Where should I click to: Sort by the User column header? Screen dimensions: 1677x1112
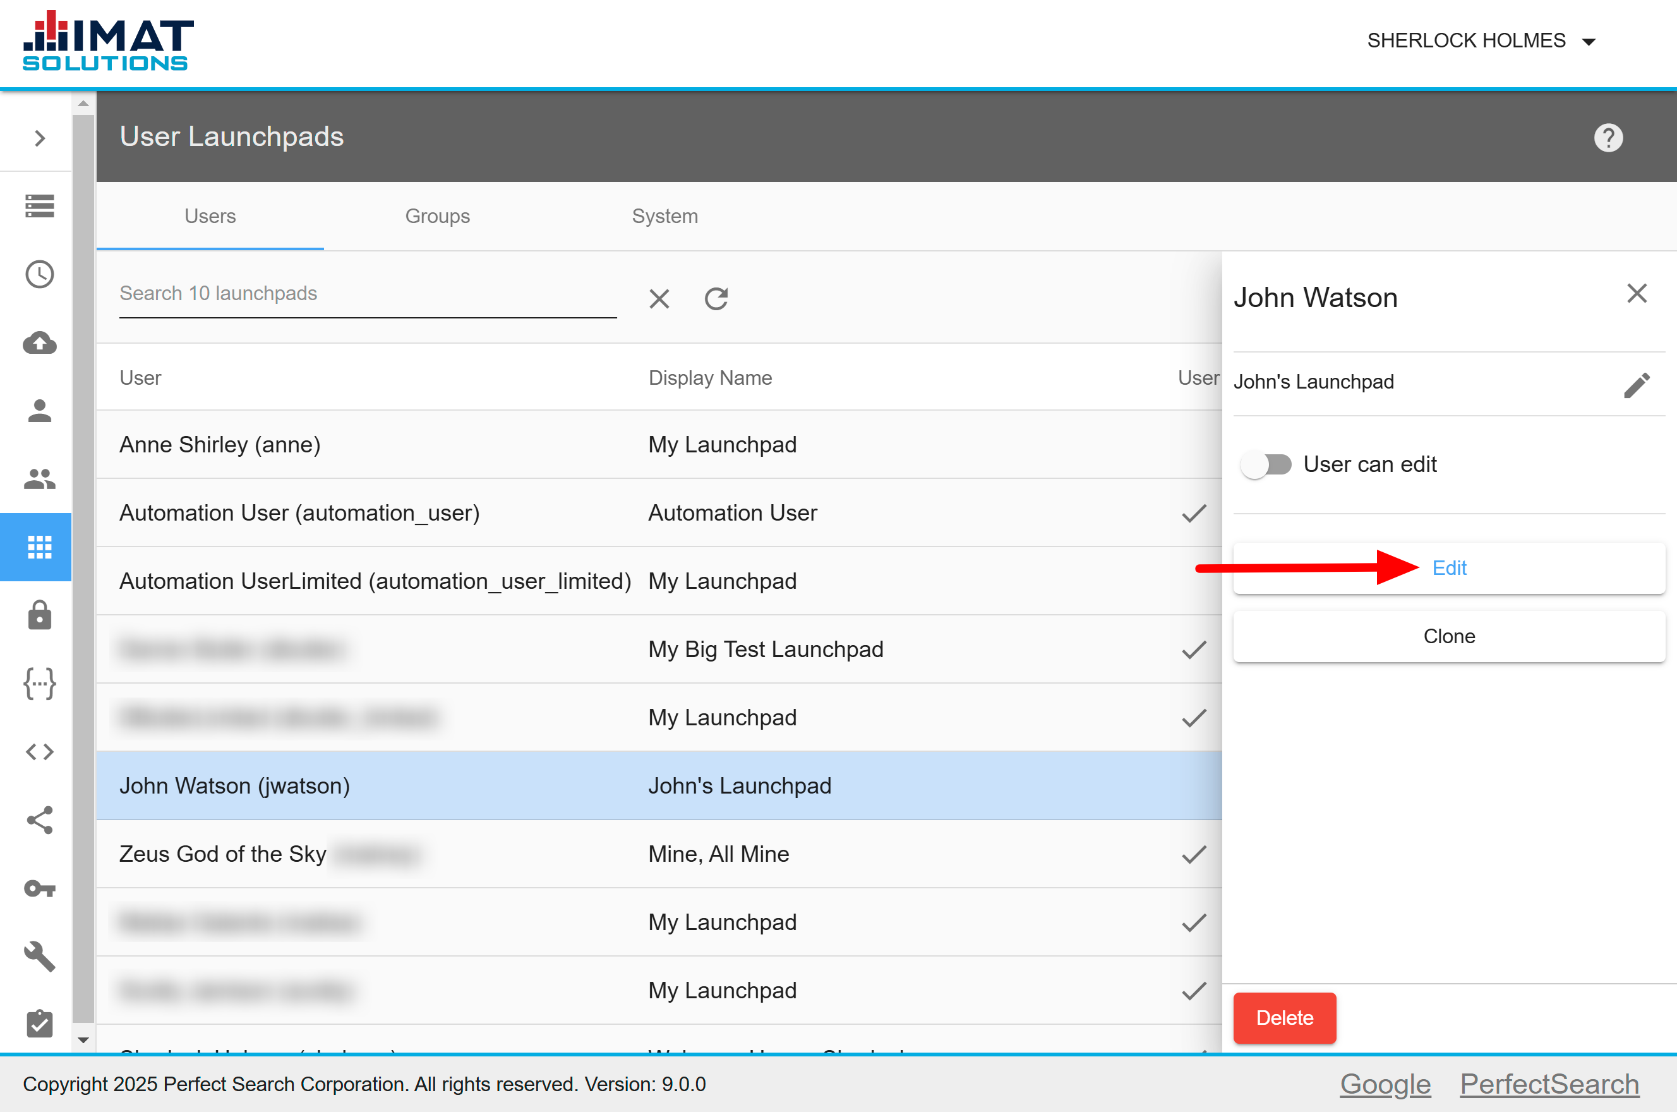pos(140,378)
